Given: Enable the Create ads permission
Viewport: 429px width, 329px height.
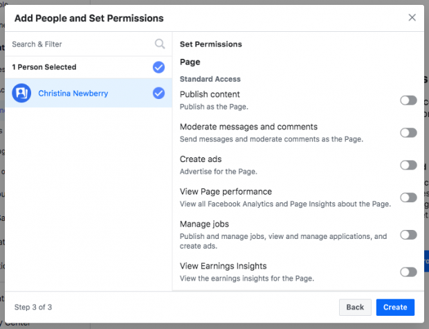Looking at the screenshot, I should coord(408,165).
